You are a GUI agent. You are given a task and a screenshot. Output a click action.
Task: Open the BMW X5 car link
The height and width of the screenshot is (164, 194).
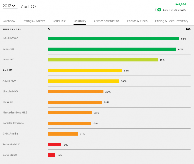[x=8, y=102]
